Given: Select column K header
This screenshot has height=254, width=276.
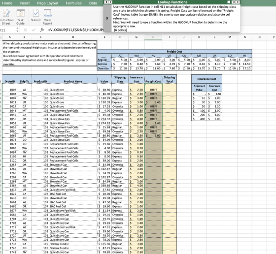Looking at the screenshot, I should click(x=199, y=37).
